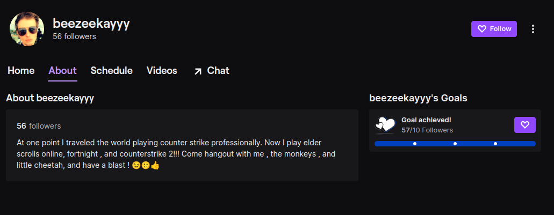The image size is (554, 215).
Task: Select the About tab
Action: [x=62, y=70]
